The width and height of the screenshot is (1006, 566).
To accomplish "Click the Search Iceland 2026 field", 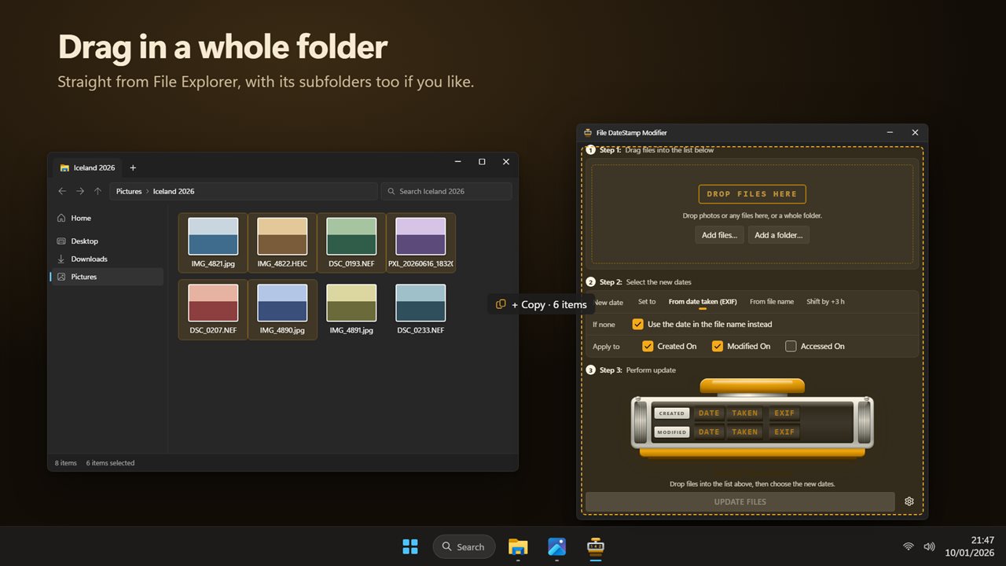I will [446, 191].
